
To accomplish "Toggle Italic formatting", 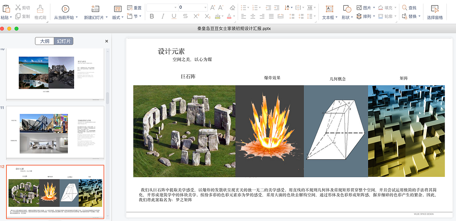I will (163, 16).
